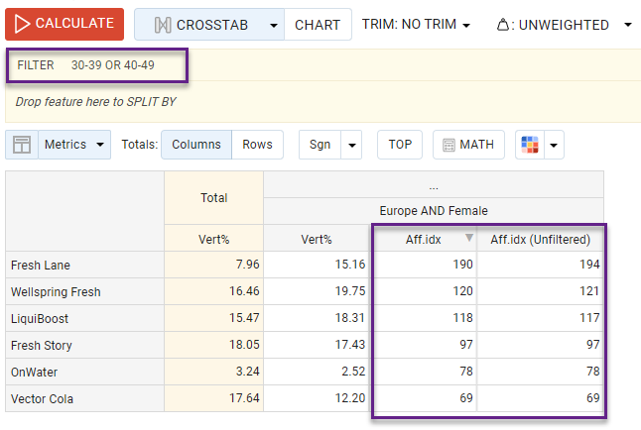
Task: Click the TOP button
Action: tap(400, 145)
